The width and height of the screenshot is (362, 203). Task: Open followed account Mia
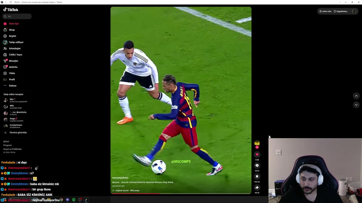pyautogui.click(x=16, y=100)
